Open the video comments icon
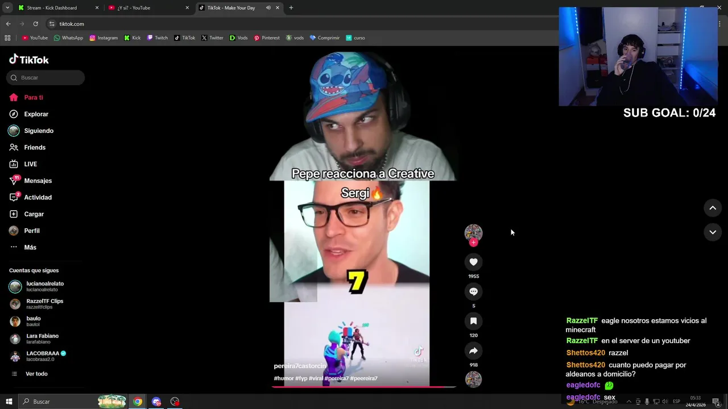728x409 pixels. pyautogui.click(x=473, y=291)
